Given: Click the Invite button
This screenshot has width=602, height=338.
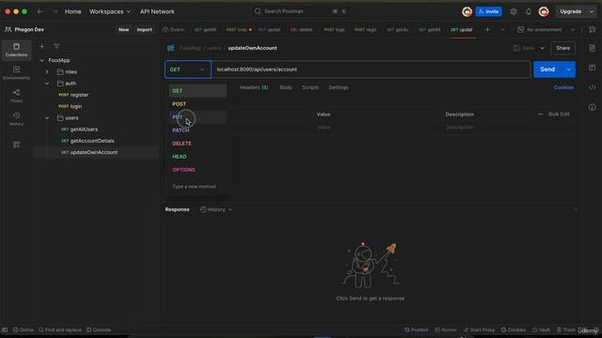Looking at the screenshot, I should pyautogui.click(x=488, y=11).
